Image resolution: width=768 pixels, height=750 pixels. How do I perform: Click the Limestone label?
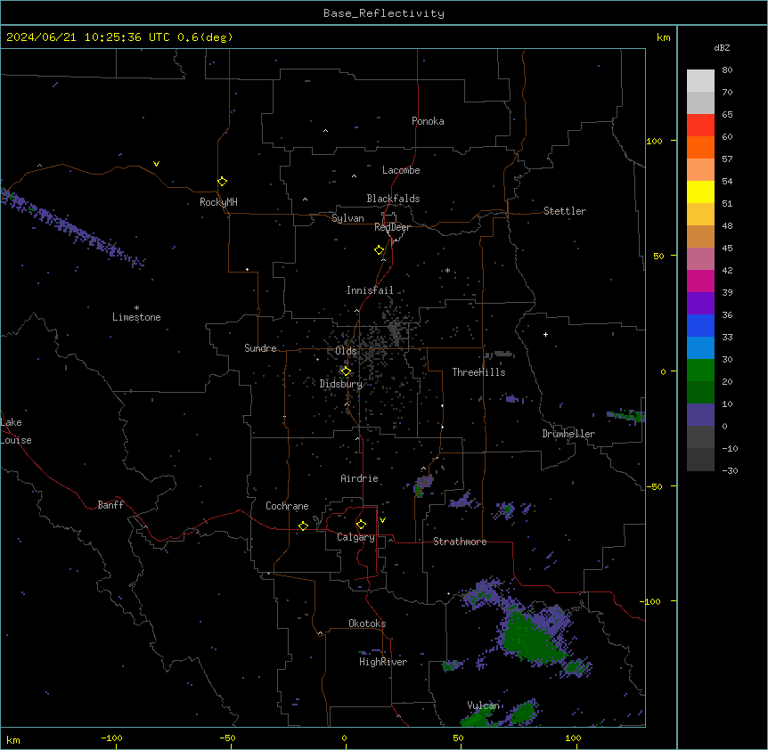(x=136, y=317)
